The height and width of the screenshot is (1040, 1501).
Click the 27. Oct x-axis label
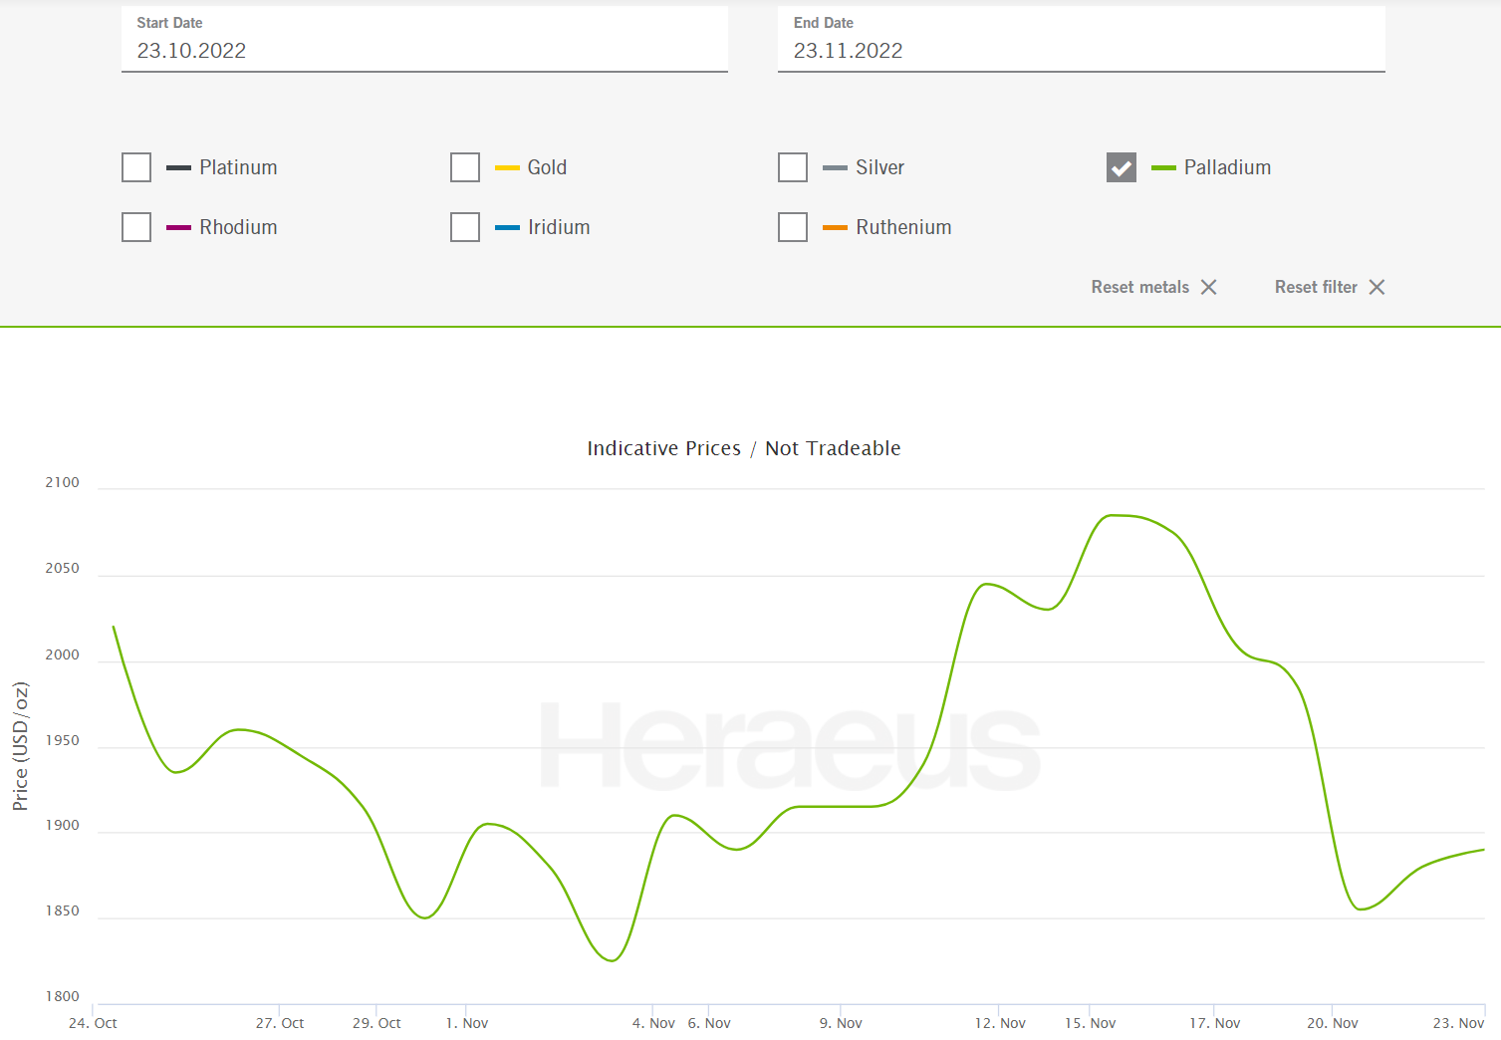280,1023
